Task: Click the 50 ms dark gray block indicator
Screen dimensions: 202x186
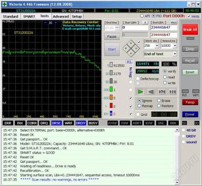Action: pos(111,81)
